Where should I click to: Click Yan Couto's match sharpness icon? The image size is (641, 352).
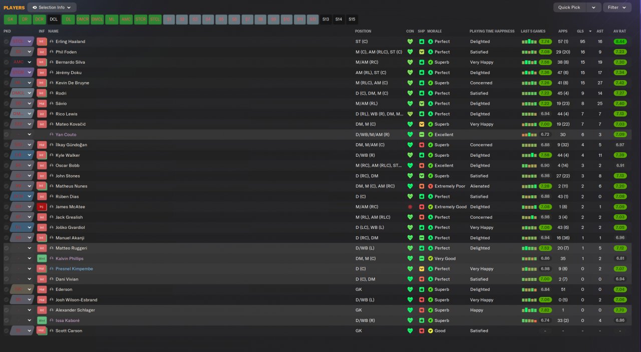tap(422, 135)
